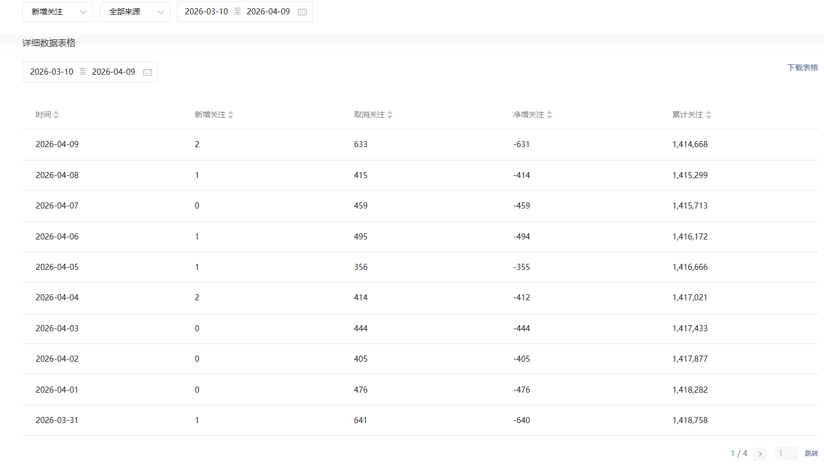Screen dimensions: 824x469
Task: Download the table via 下载表格
Action: [x=802, y=67]
